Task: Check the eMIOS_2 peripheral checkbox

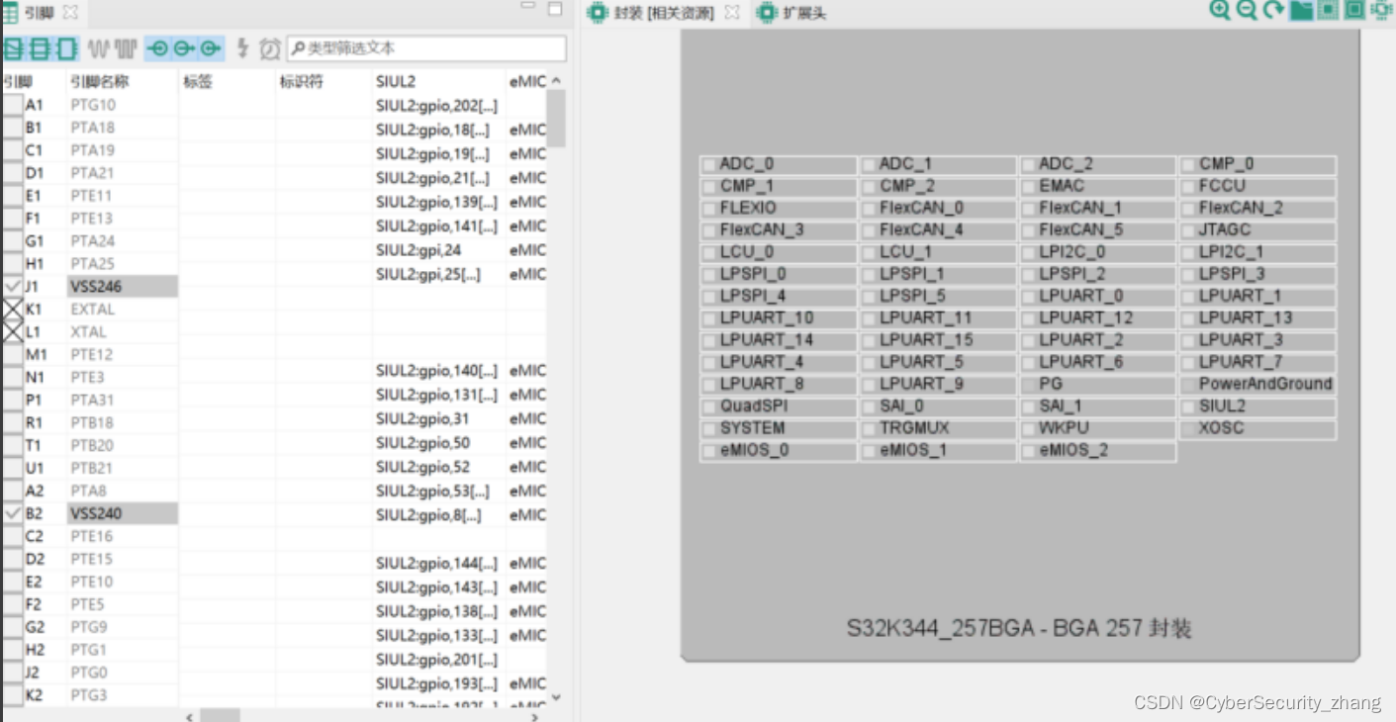Action: click(x=1028, y=451)
